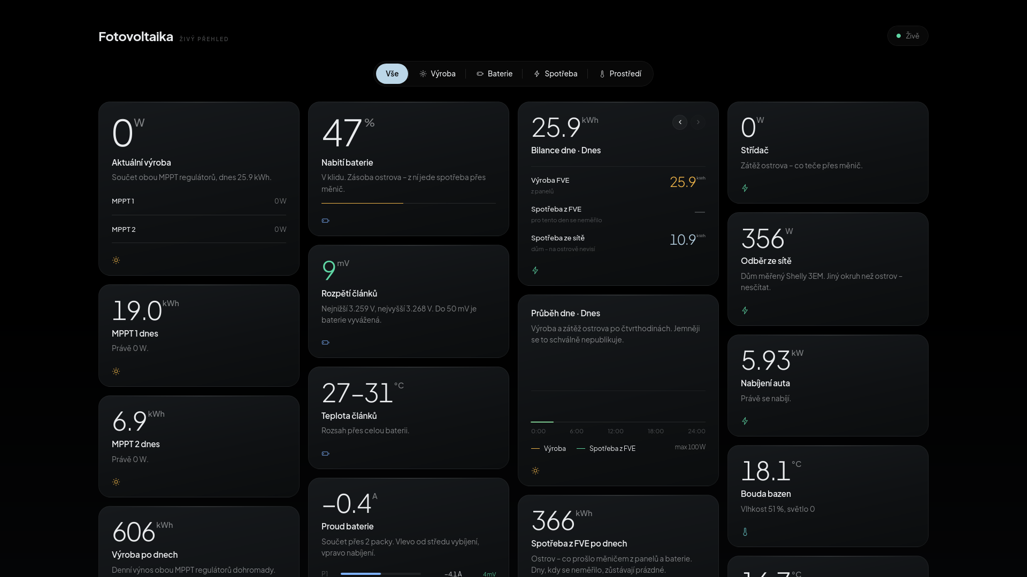Select the Vše filter tab
This screenshot has width=1027, height=577.
(392, 74)
